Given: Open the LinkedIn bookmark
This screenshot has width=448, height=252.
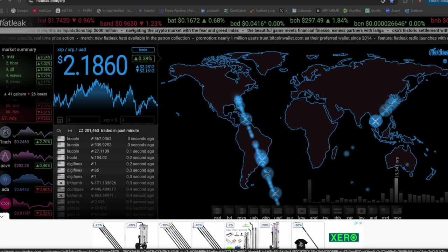Looking at the screenshot, I should 210,11.
